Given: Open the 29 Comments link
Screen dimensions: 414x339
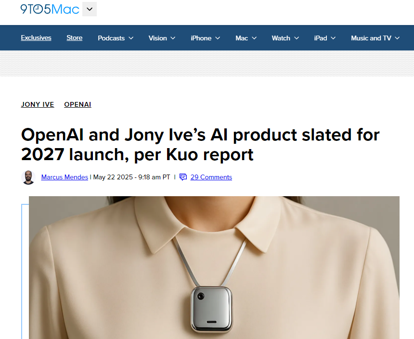Looking at the screenshot, I should pyautogui.click(x=211, y=177).
